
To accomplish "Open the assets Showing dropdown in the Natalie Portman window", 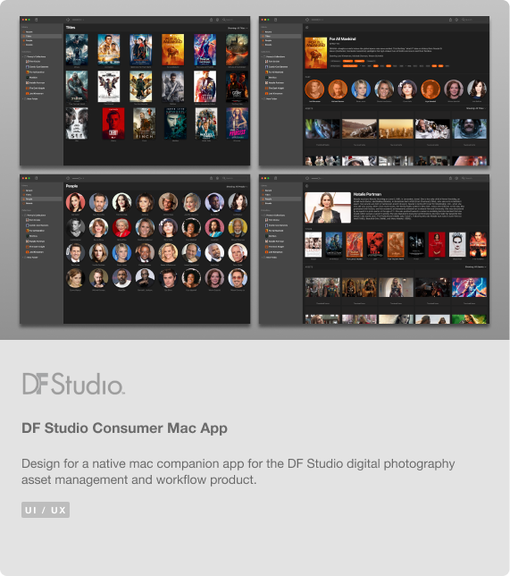I will click(x=476, y=267).
